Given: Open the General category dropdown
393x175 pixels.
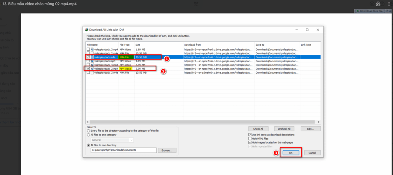Looking at the screenshot, I should tap(112, 140).
